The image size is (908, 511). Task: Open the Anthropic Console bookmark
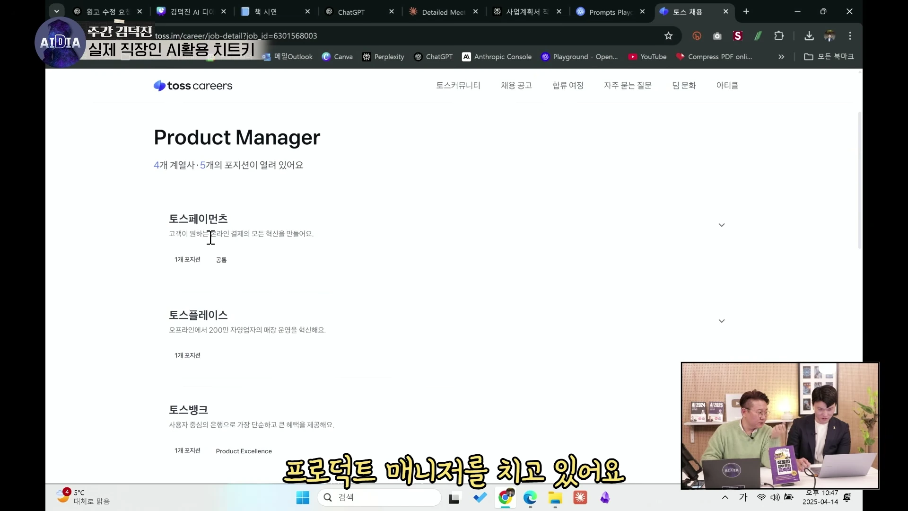[x=497, y=57]
